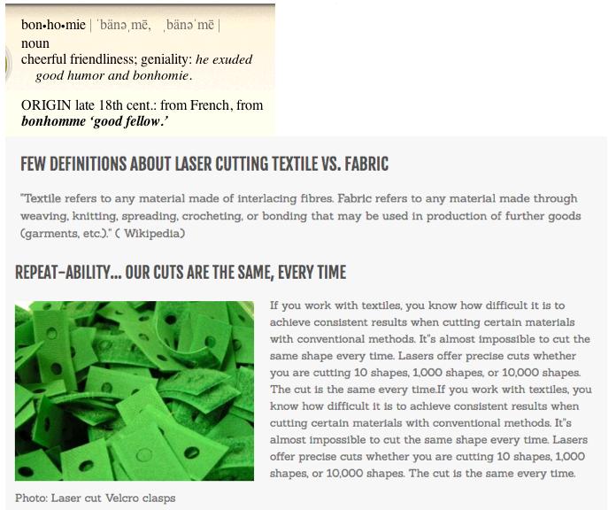Click the green Velcro clasps photo
Image resolution: width=616 pixels, height=510 pixels.
point(135,390)
